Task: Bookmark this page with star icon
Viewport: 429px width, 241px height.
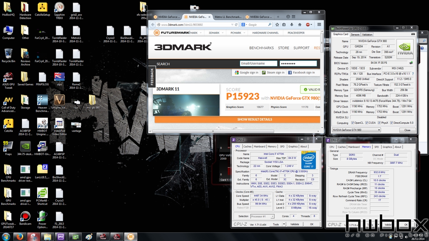Action: coord(277,24)
